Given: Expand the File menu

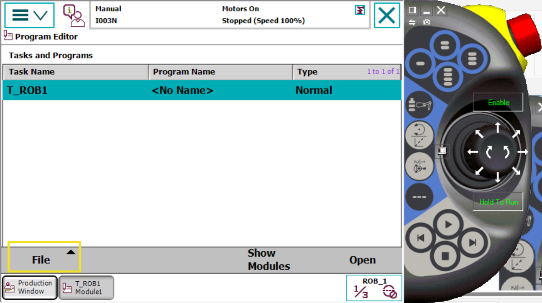Looking at the screenshot, I should click(x=44, y=260).
